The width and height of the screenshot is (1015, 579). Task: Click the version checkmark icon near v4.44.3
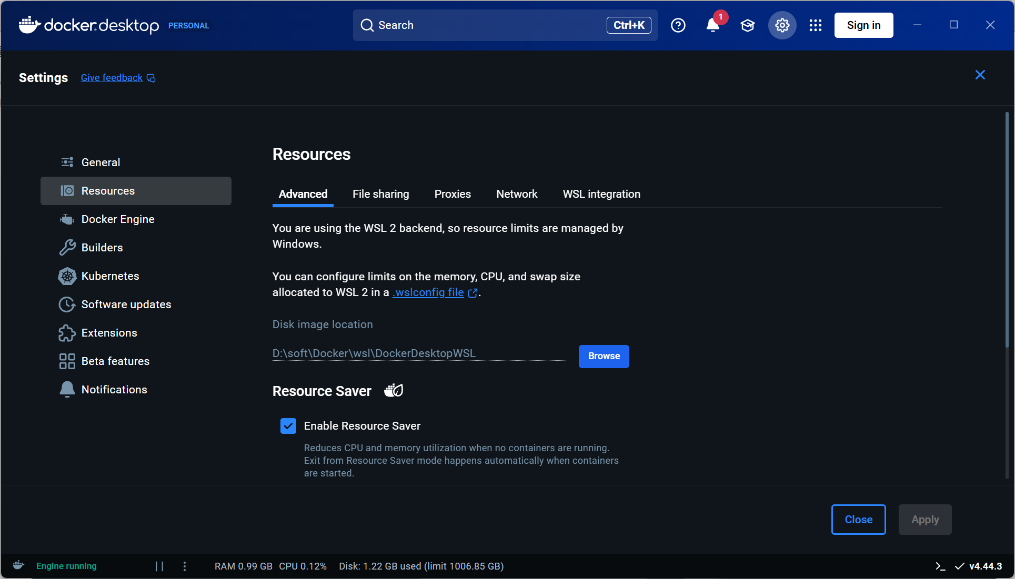pos(960,566)
